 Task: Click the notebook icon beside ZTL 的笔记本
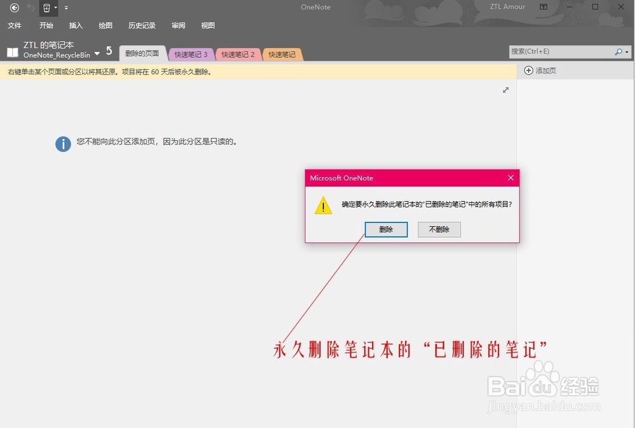pos(13,52)
